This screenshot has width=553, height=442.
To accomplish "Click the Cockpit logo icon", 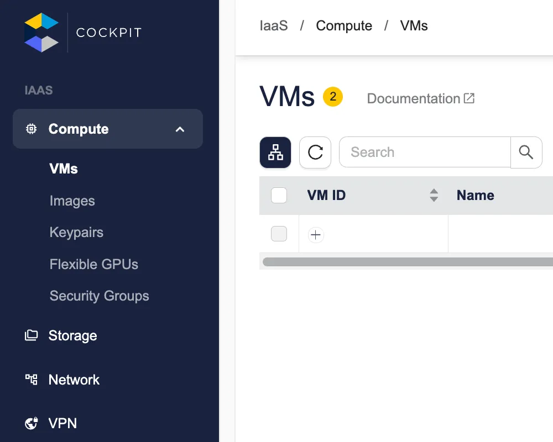I will click(41, 33).
